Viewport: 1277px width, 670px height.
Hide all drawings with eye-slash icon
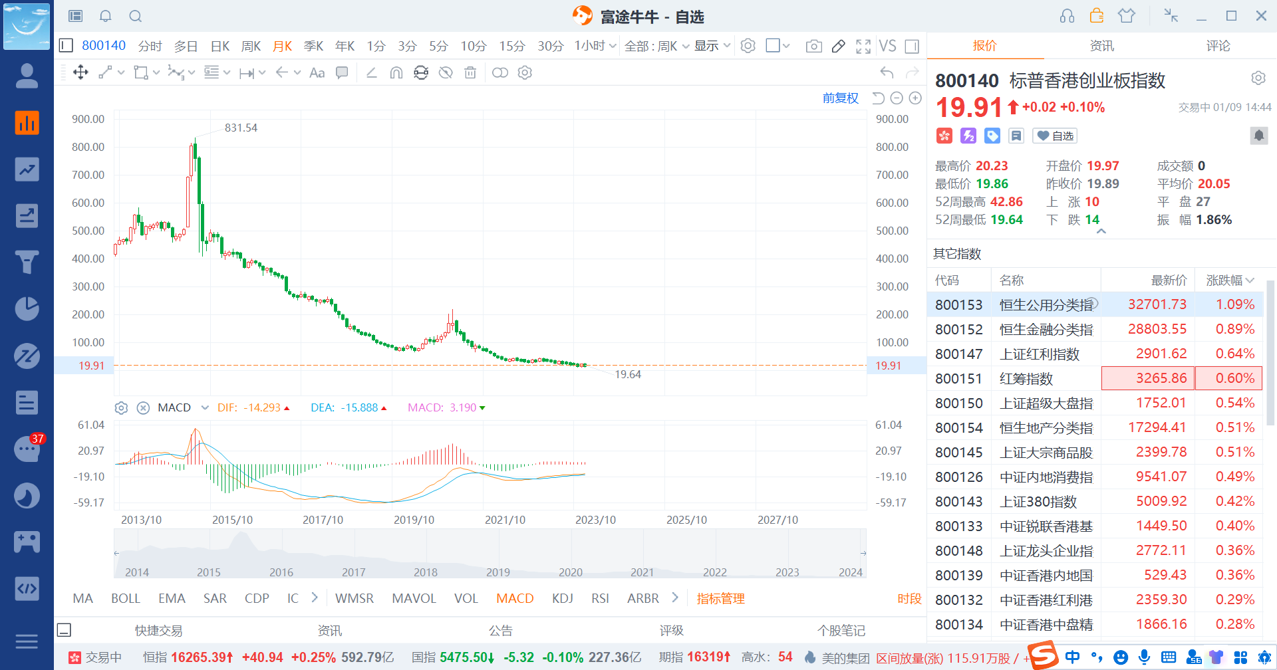click(x=446, y=72)
